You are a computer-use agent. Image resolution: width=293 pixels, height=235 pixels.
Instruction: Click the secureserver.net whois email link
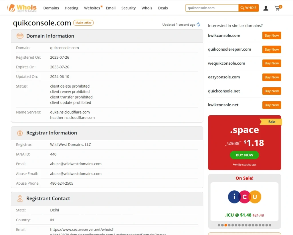pos(108,232)
